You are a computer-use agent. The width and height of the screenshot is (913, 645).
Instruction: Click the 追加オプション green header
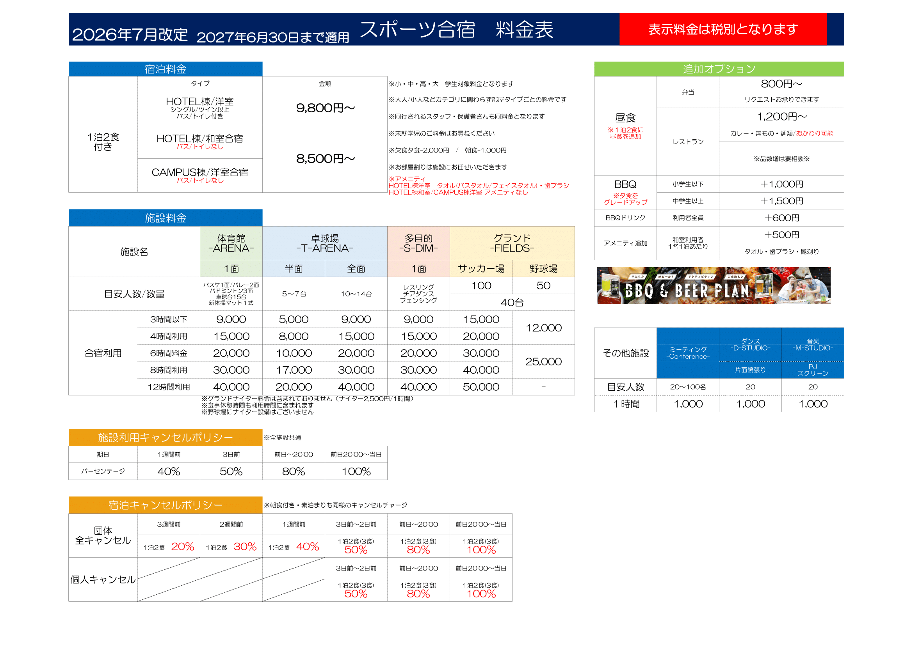719,69
